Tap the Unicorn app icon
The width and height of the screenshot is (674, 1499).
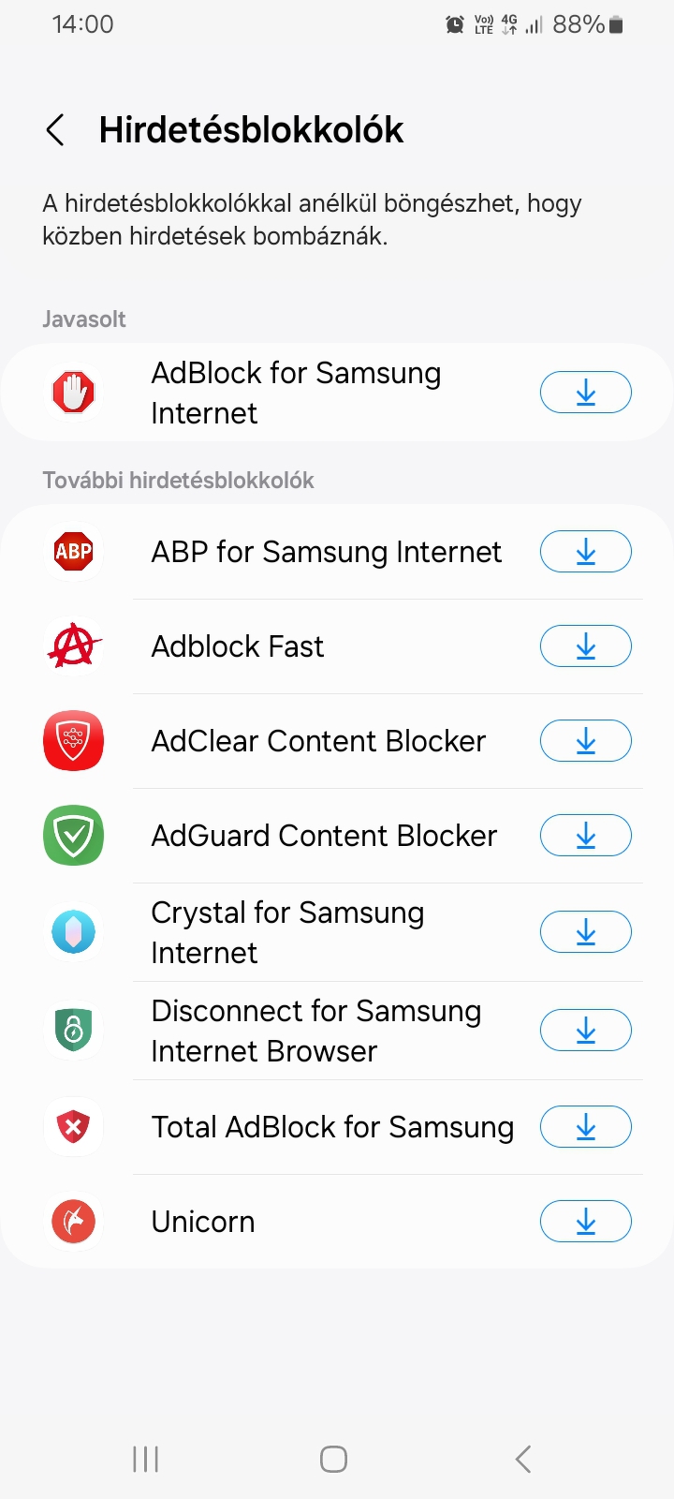click(73, 1222)
